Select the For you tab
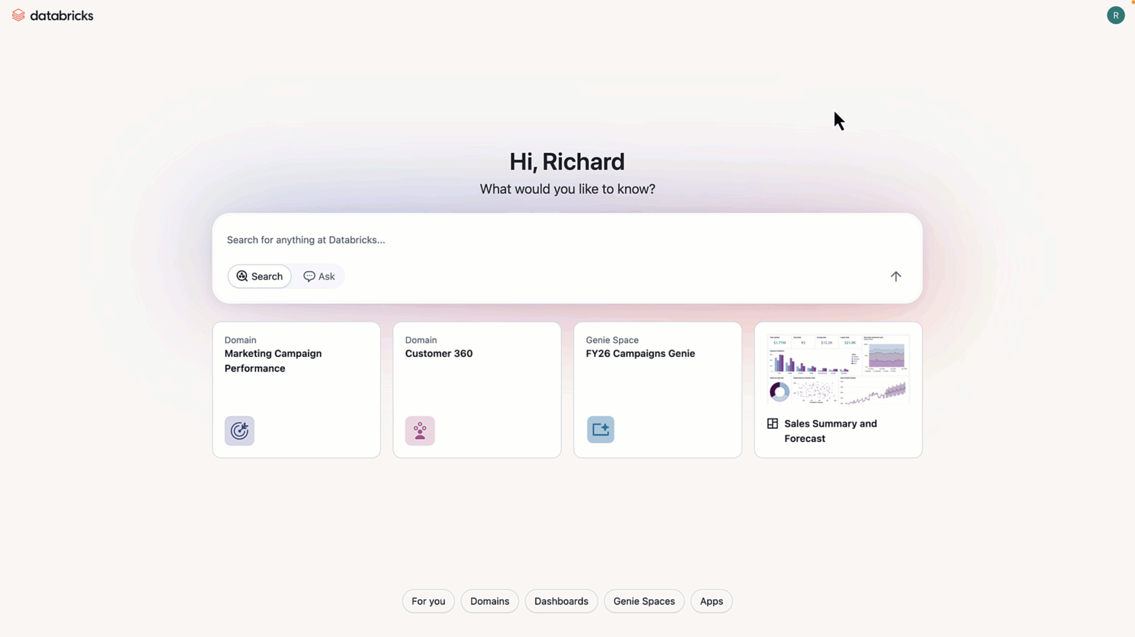Image resolution: width=1135 pixels, height=637 pixels. click(428, 601)
